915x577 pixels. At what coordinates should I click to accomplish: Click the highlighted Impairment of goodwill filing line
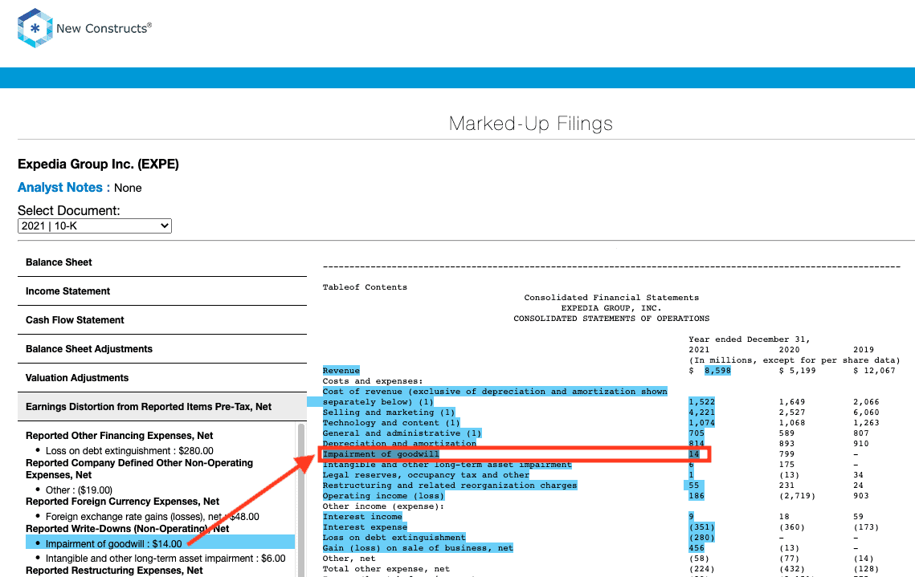point(381,454)
